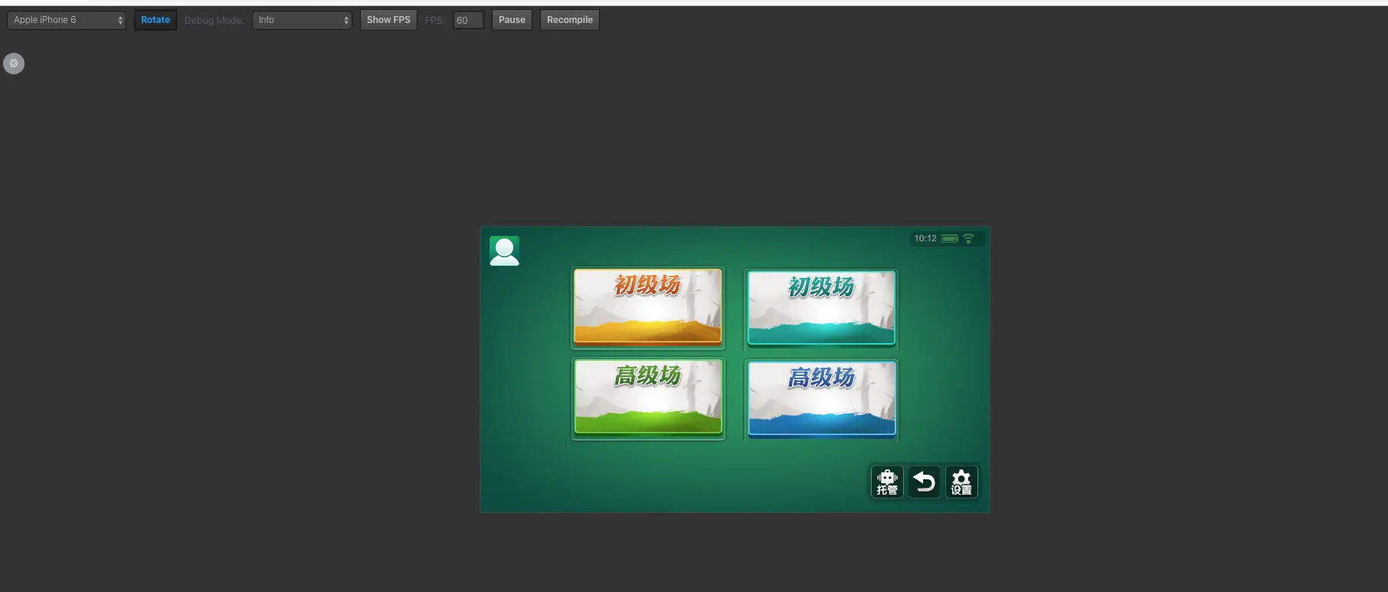This screenshot has width=1388, height=592.
Task: Select the teal 初级场 room card
Action: click(x=821, y=309)
